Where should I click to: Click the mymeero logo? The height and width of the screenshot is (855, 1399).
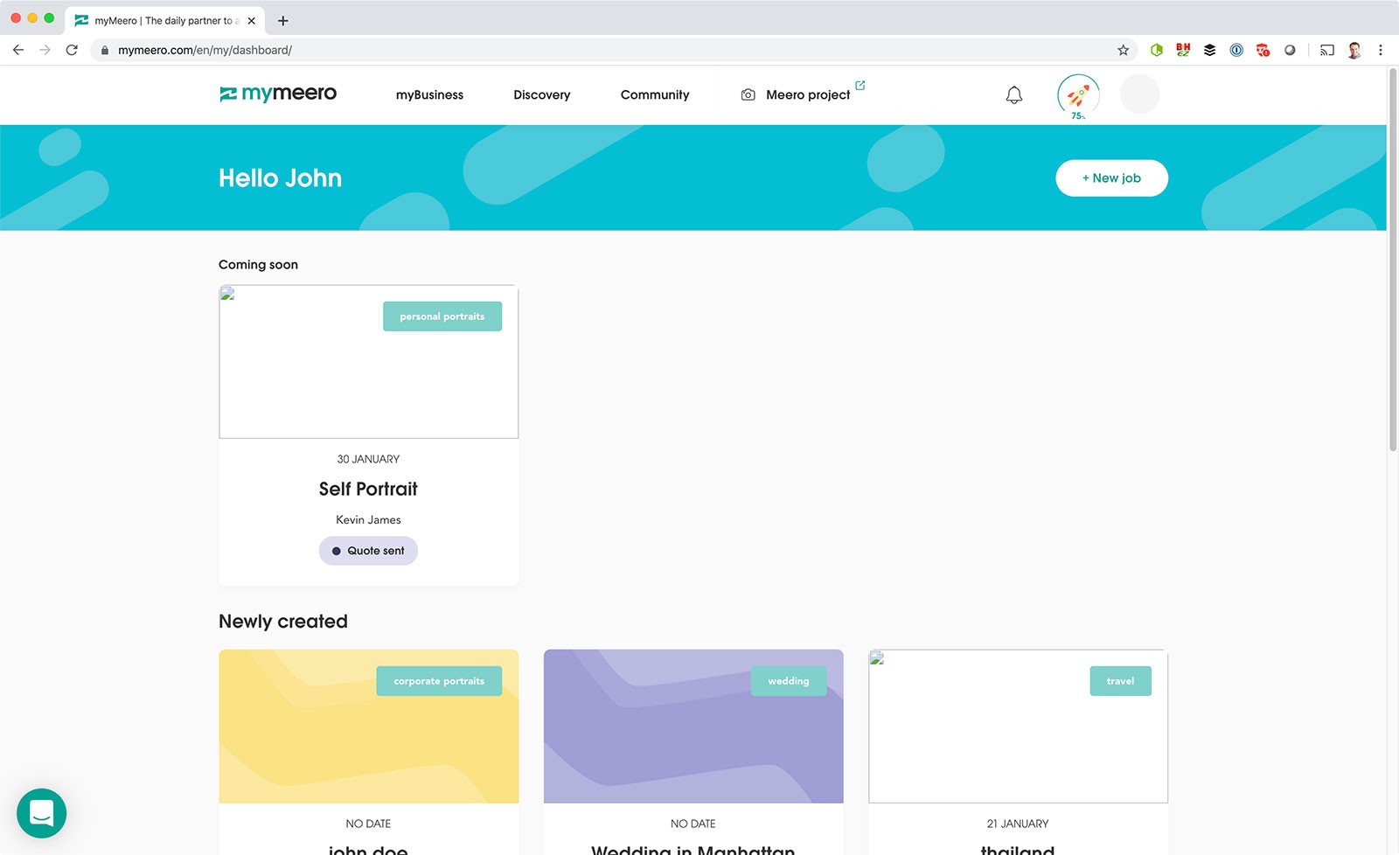pyautogui.click(x=278, y=94)
